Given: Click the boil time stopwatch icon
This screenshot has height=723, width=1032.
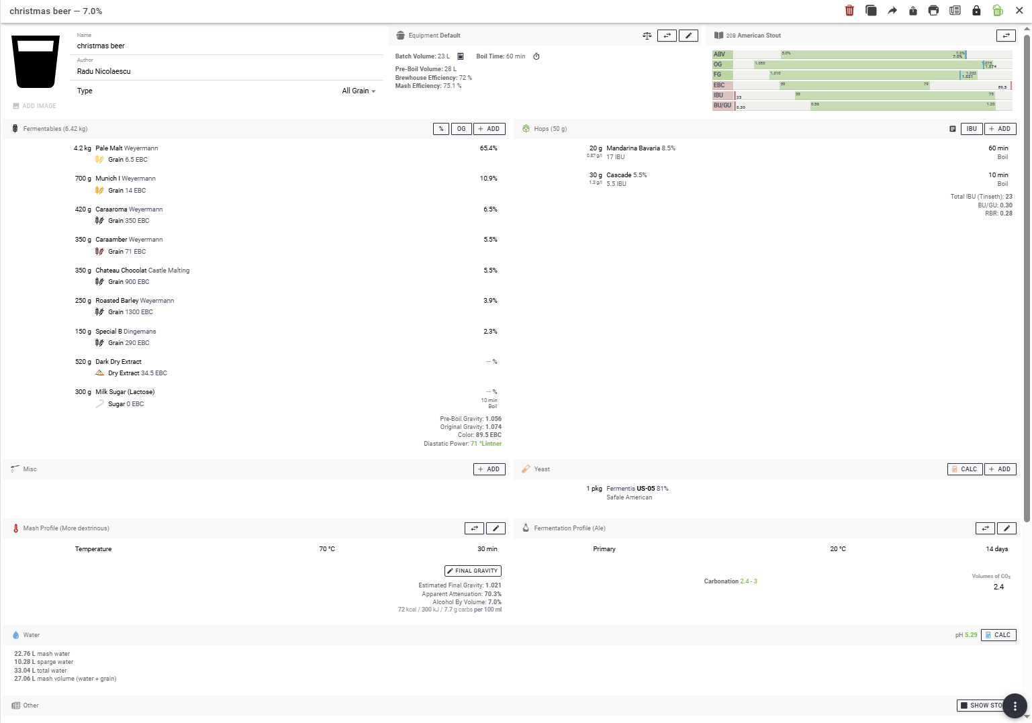Looking at the screenshot, I should pos(536,56).
